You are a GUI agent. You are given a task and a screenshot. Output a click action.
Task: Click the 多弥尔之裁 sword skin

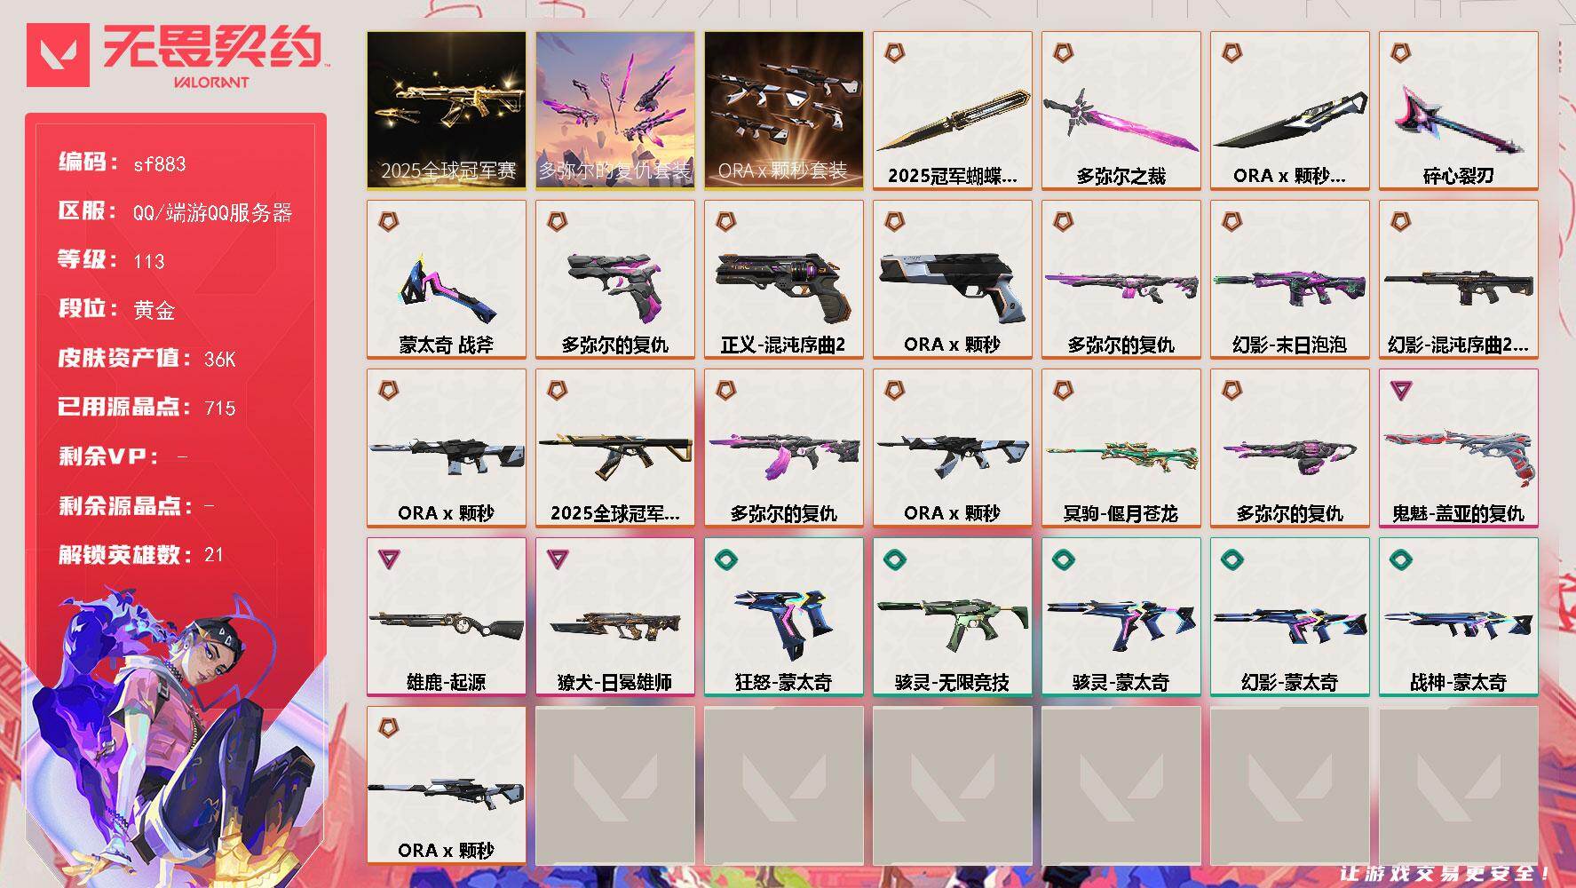pyautogui.click(x=1121, y=111)
